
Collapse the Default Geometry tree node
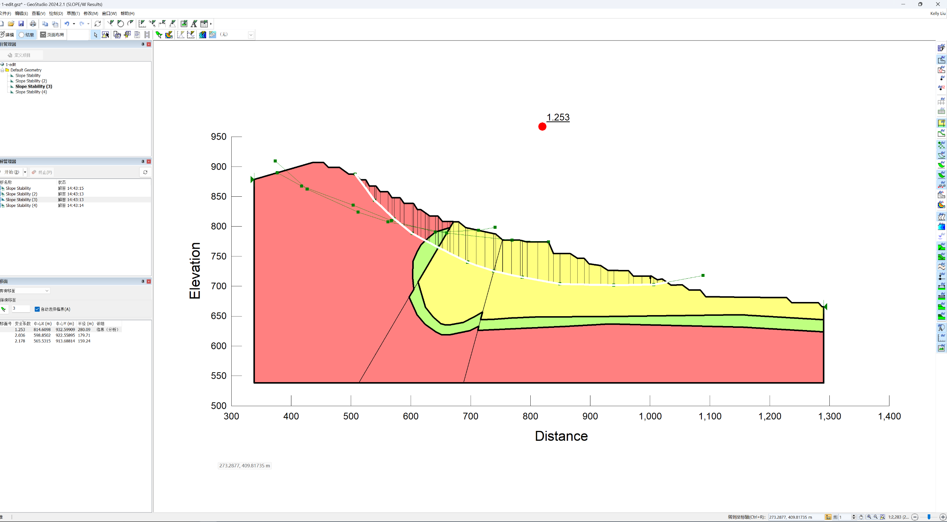[3, 70]
